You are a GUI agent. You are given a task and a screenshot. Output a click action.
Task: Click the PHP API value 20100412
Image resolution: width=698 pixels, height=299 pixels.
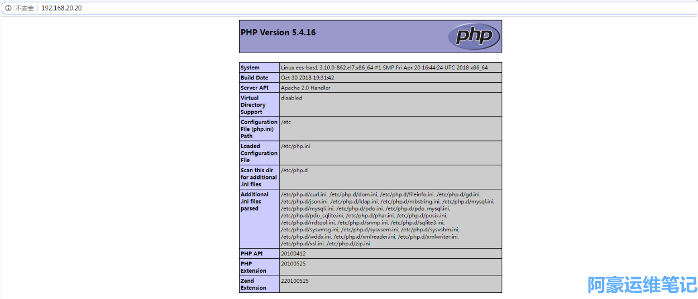[293, 253]
